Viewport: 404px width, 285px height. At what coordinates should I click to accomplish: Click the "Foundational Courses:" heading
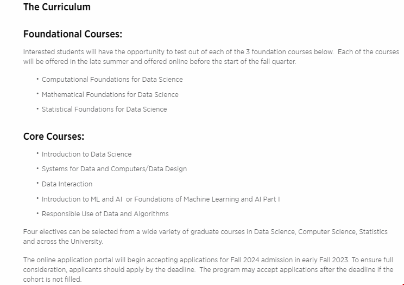point(72,35)
